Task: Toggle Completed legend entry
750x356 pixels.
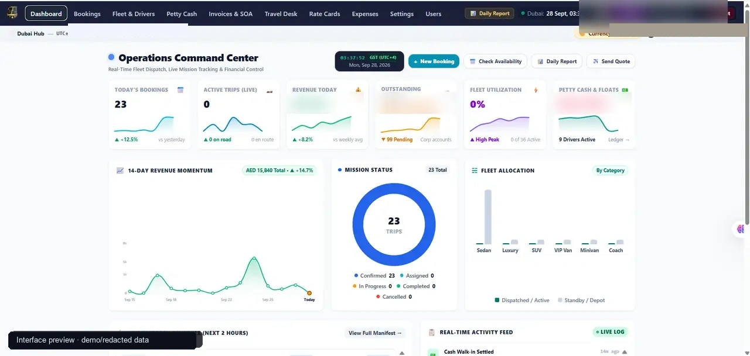Action: [415, 286]
